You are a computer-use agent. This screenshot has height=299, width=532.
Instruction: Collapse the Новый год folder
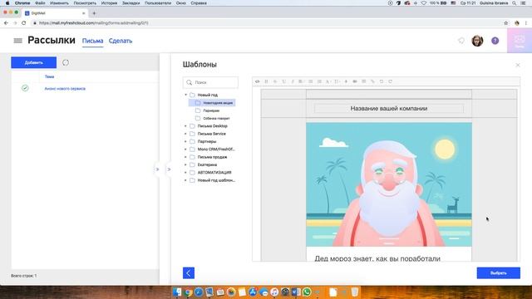[185, 95]
